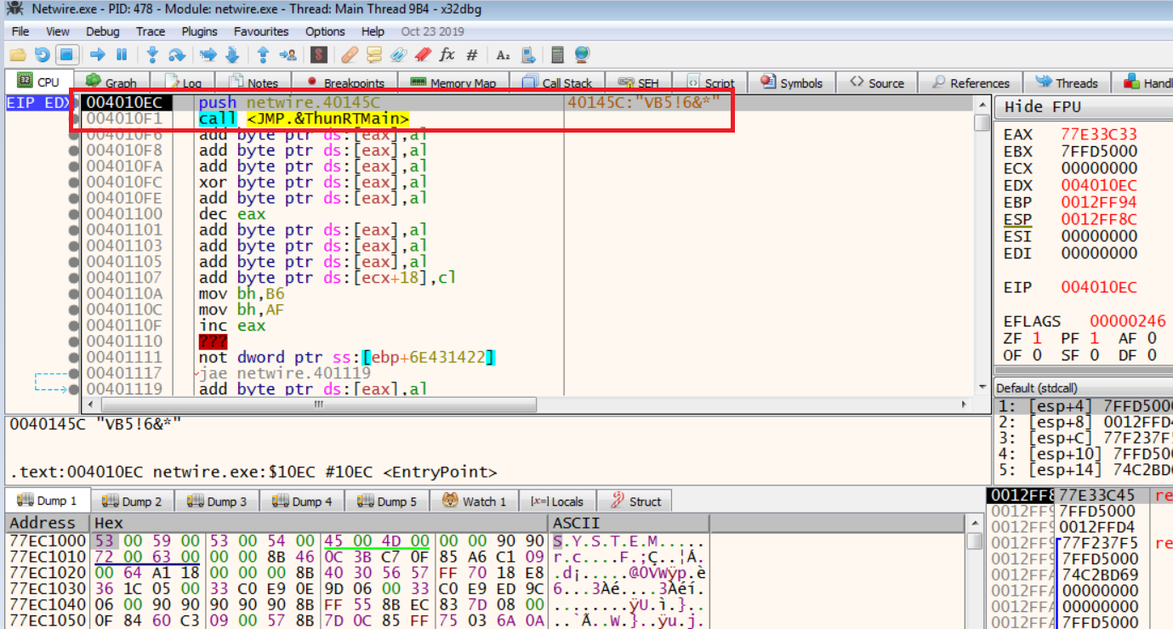Pause execution with the pause icon
1173x629 pixels.
pos(122,55)
